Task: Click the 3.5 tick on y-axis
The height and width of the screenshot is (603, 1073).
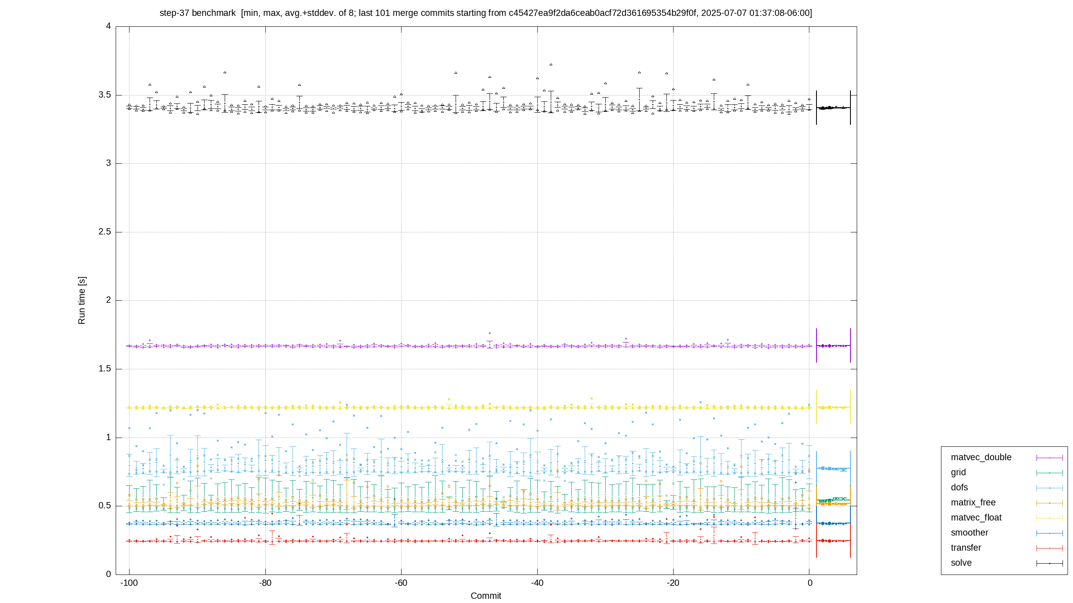Action: pyautogui.click(x=105, y=95)
